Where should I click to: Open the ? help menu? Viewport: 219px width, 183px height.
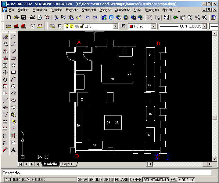(x=179, y=10)
